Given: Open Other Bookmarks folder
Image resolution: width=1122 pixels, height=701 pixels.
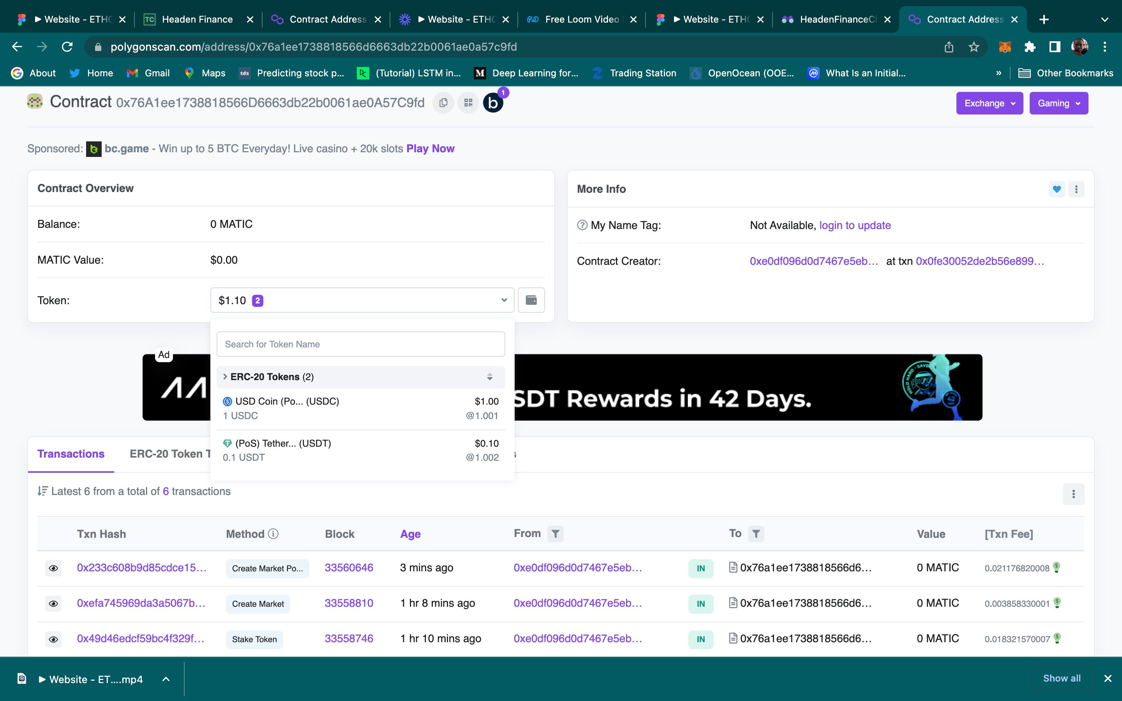Looking at the screenshot, I should click(x=1066, y=73).
